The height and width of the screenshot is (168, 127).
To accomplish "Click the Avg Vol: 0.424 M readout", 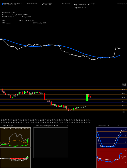I will point(82,5).
